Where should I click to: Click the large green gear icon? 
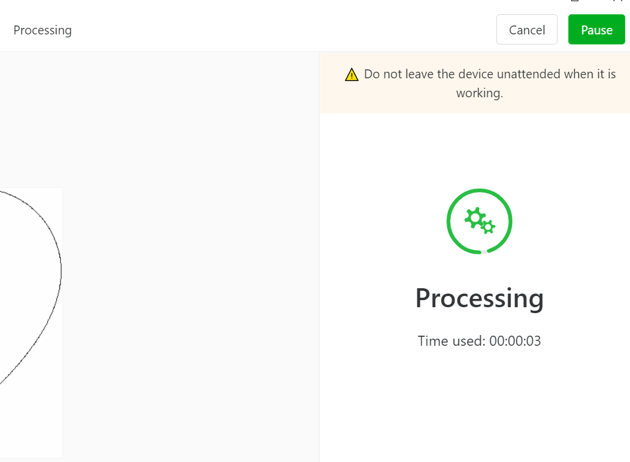475,218
